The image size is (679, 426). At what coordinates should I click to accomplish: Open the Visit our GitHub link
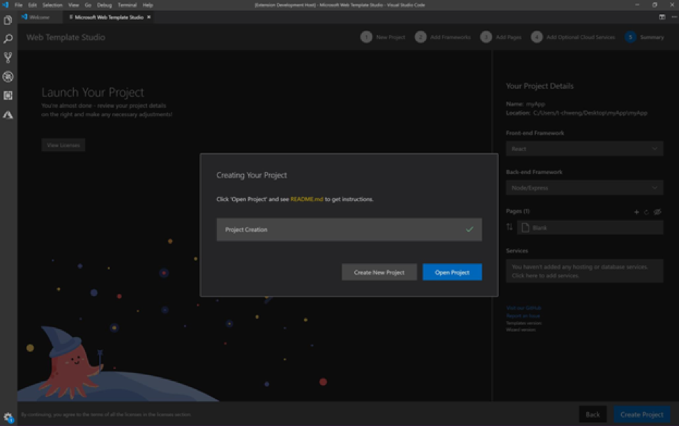point(524,308)
